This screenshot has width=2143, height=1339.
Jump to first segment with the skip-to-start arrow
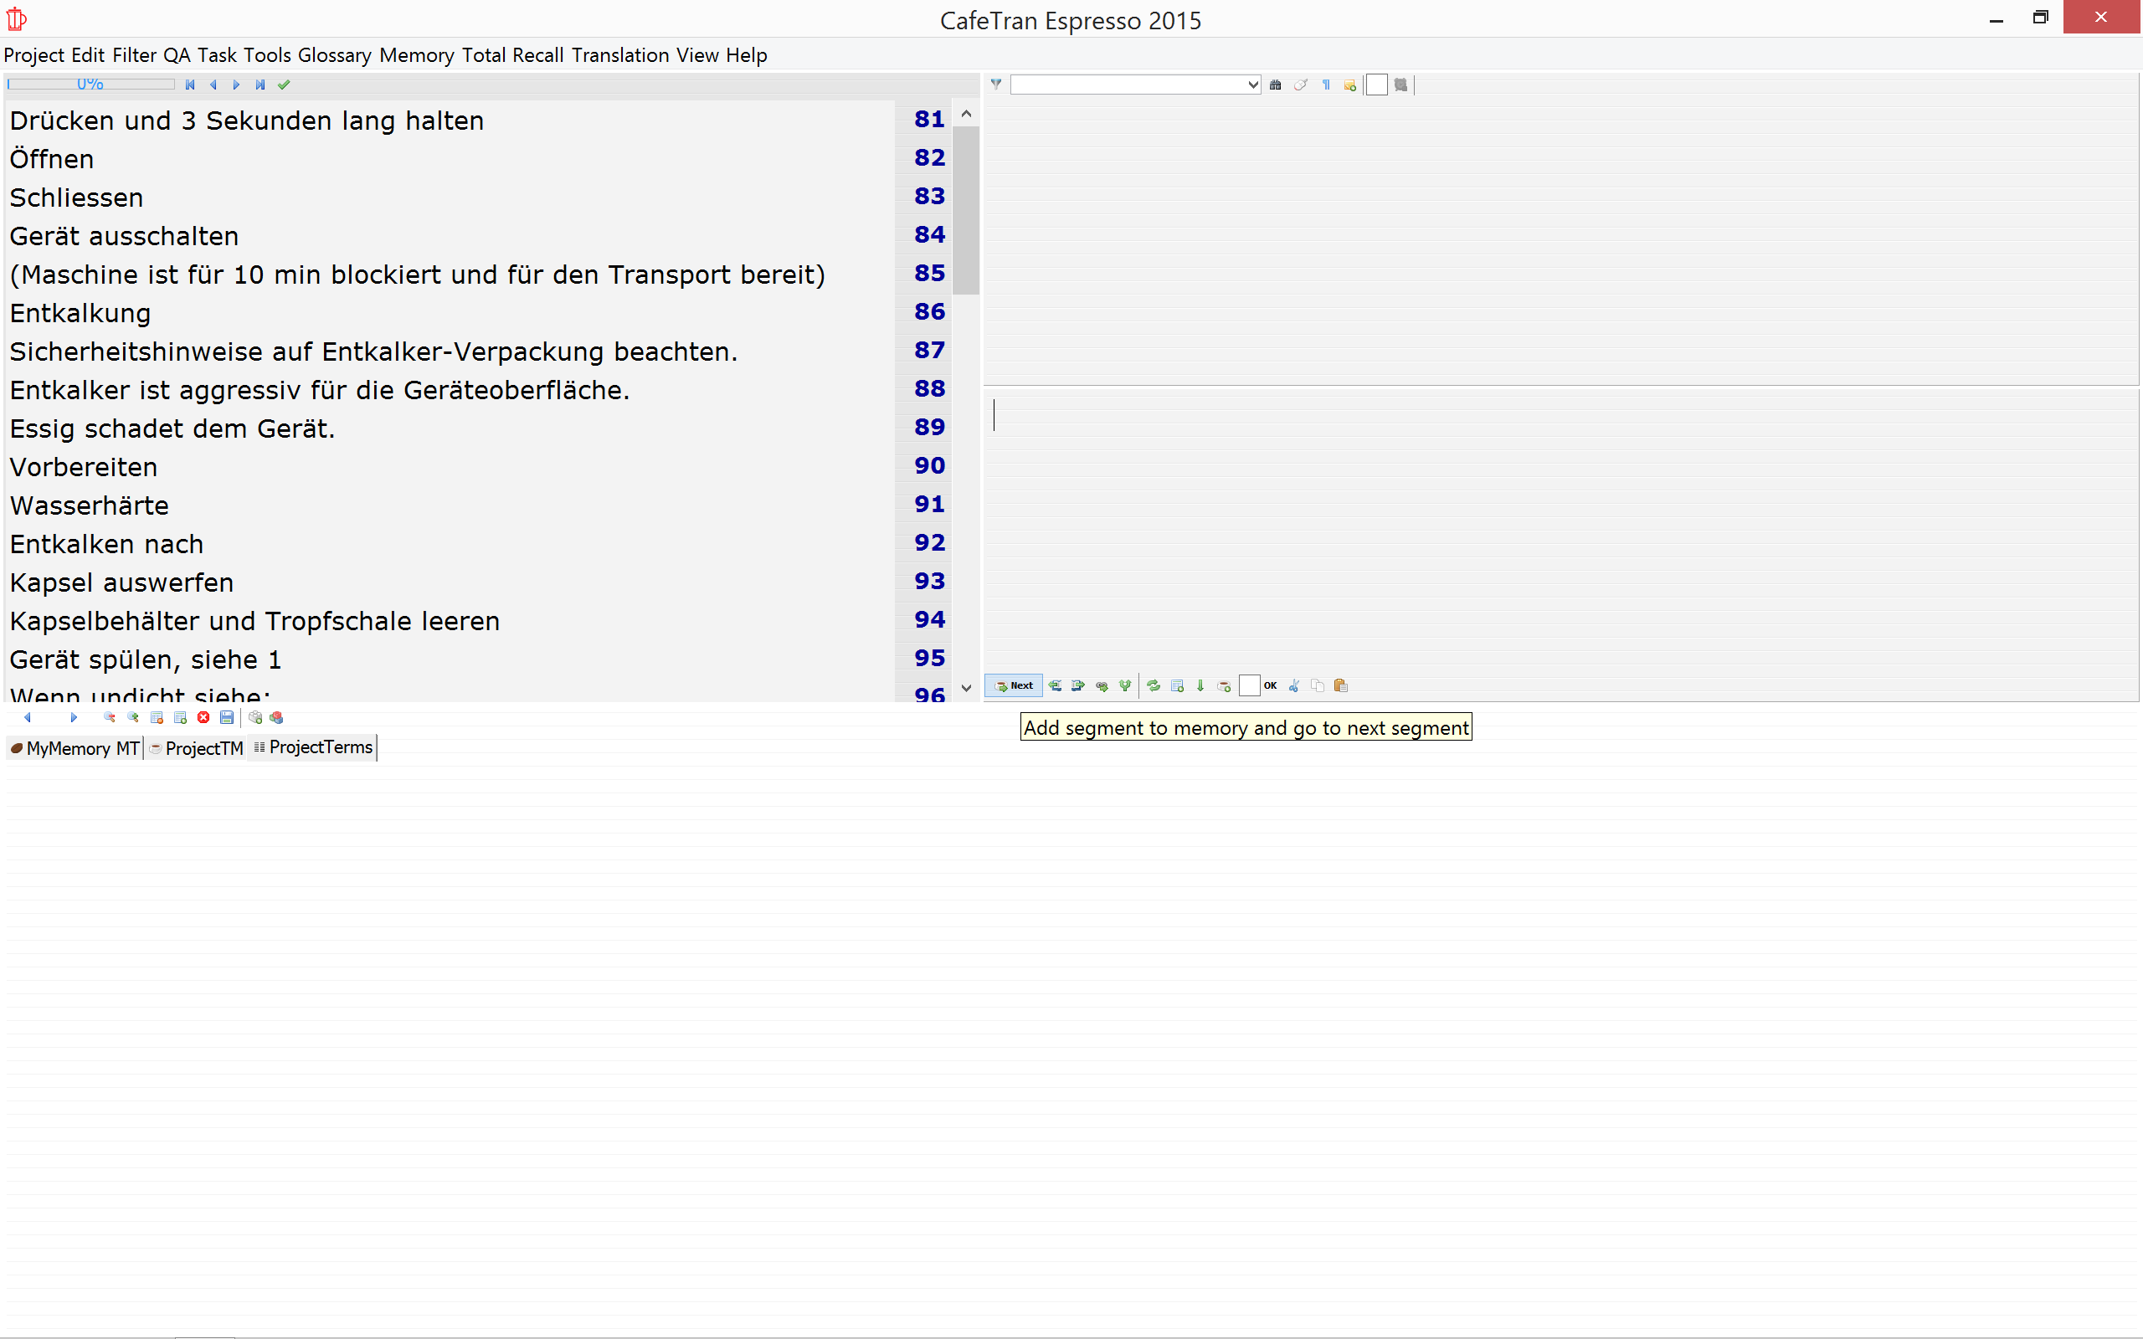coord(189,85)
